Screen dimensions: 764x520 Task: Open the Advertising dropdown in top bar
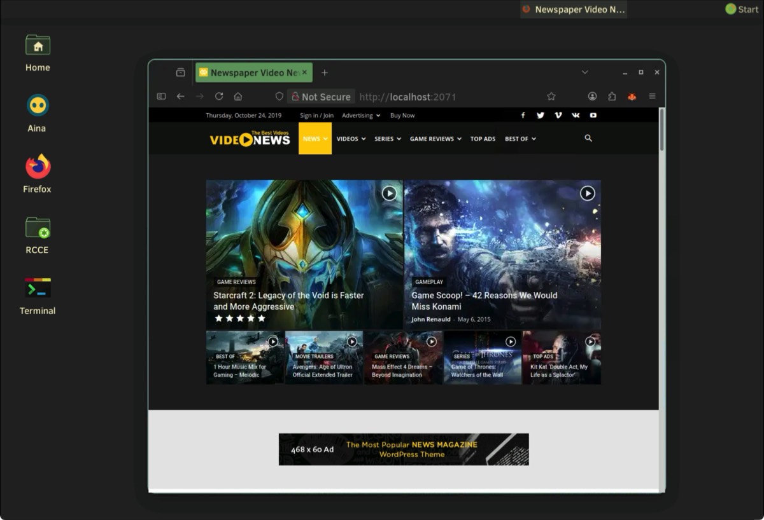361,116
